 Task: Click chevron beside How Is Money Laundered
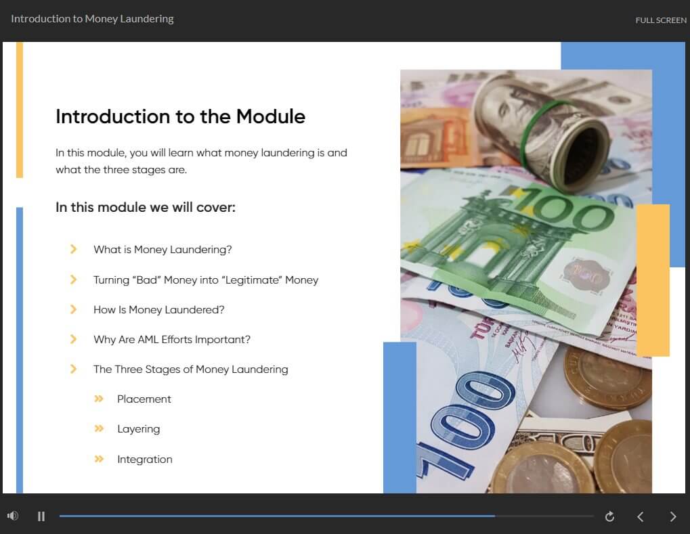[74, 310]
